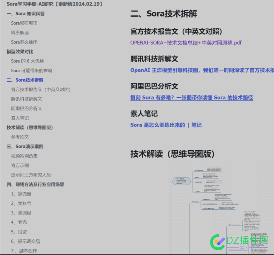274x255 pixels.
Task: Open the 阿里巴巴 link 复刻 Sora 有多难
Action: (x=191, y=97)
